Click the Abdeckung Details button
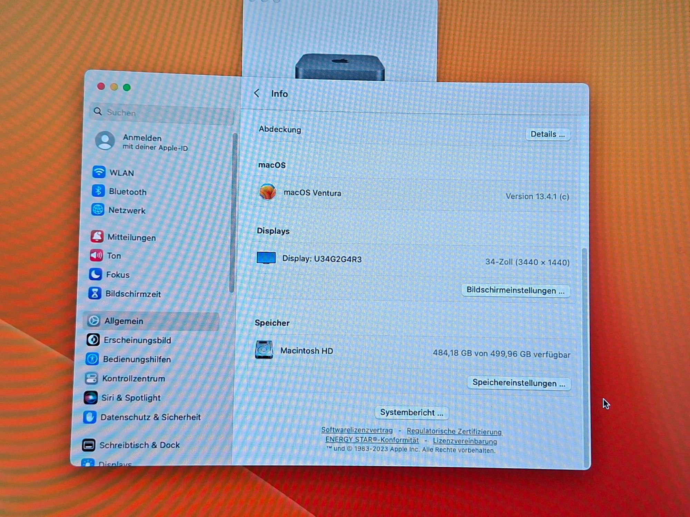 (x=547, y=134)
